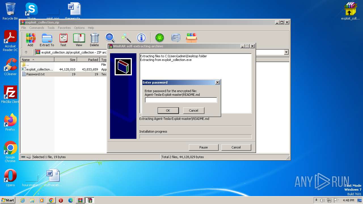Click the Extract To toolbar icon
This screenshot has width=363, height=204.
point(47,40)
